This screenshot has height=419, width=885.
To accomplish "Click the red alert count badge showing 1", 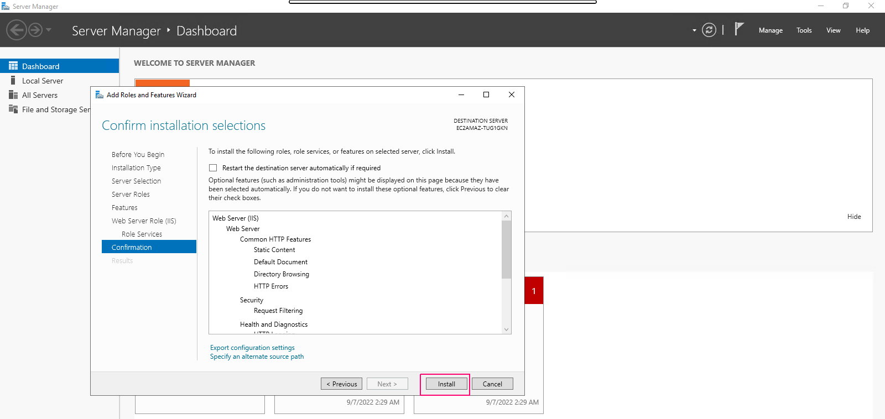I will coord(534,291).
